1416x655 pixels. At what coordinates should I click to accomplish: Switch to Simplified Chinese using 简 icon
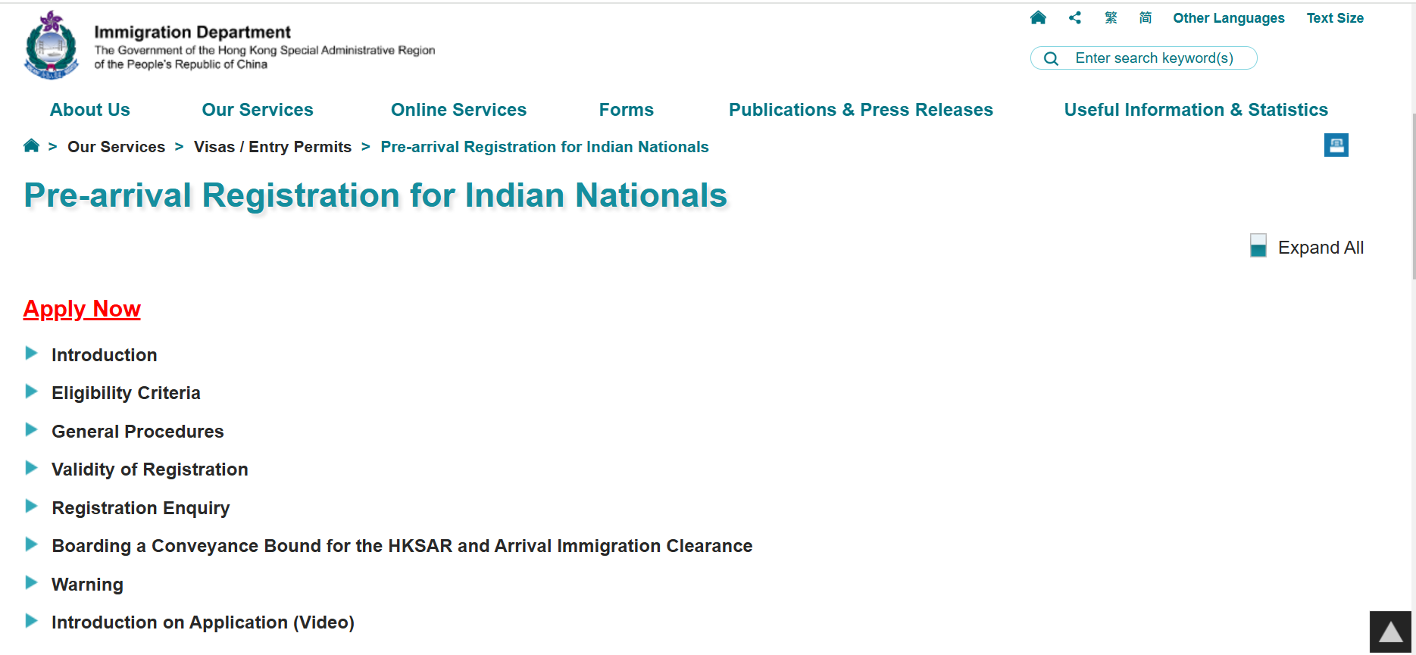1145,17
